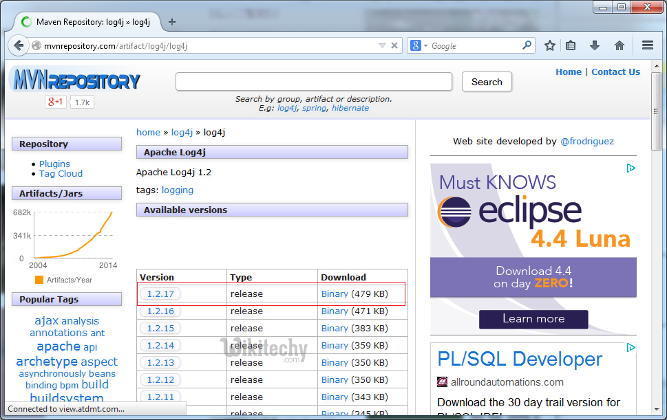Open the Firefox hamburger menu
667x420 pixels.
[x=647, y=46]
